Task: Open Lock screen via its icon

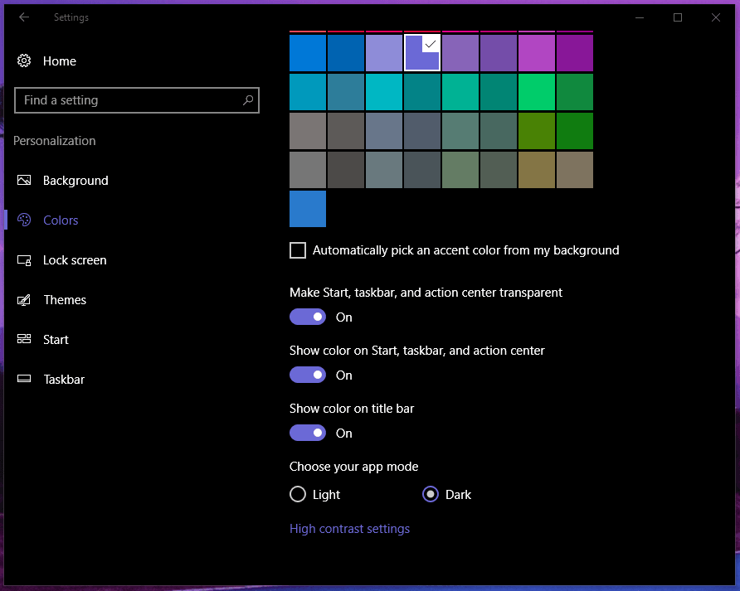Action: coord(25,259)
